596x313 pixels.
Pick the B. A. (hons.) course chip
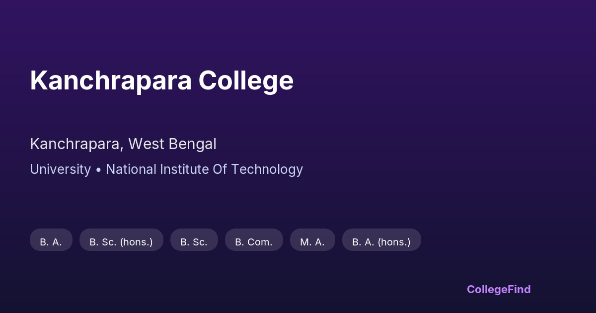pyautogui.click(x=381, y=242)
